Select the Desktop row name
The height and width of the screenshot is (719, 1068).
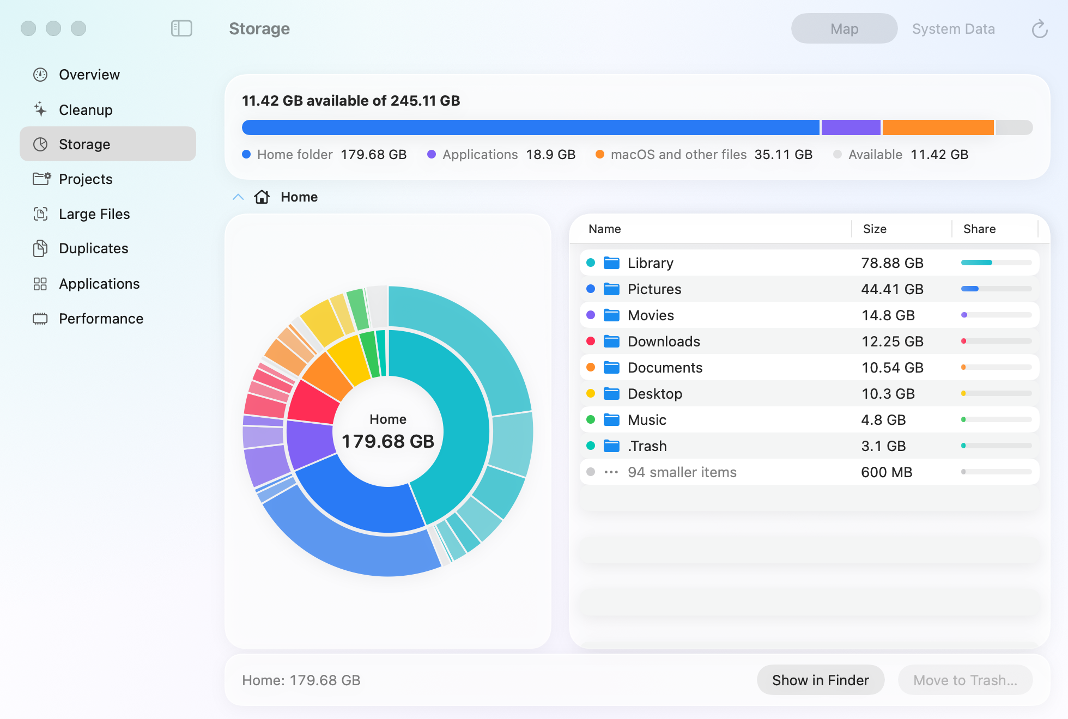[655, 393]
